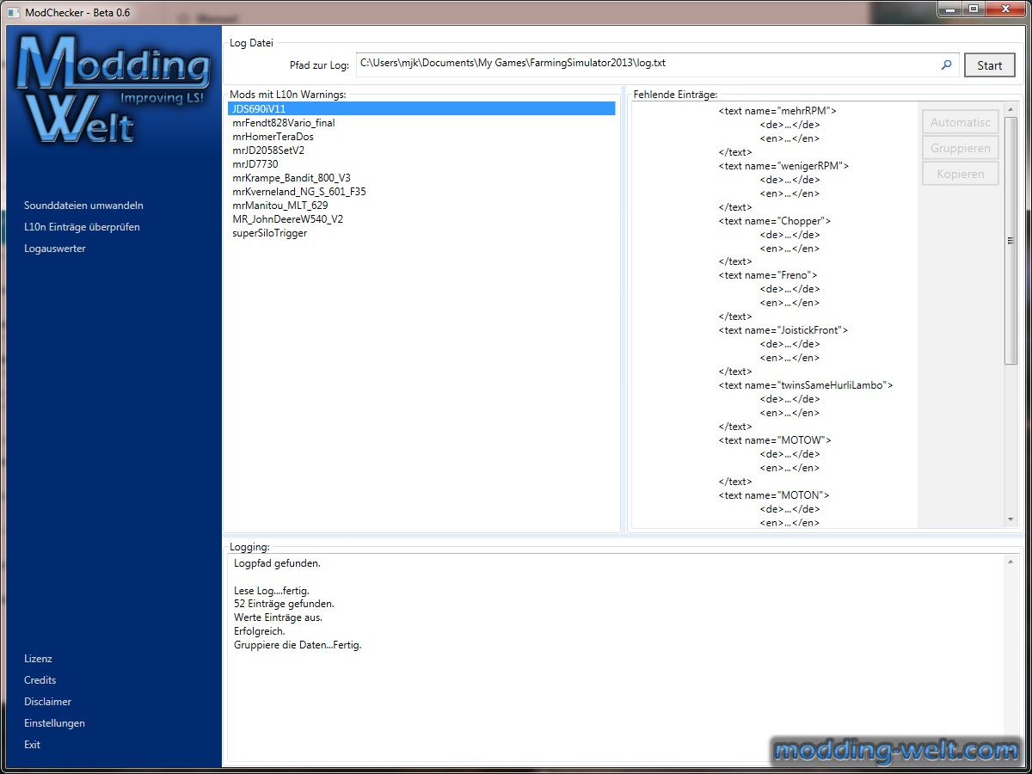1032x774 pixels.
Task: Select mrFendt828Vario_final in mods list
Action: pyautogui.click(x=283, y=123)
